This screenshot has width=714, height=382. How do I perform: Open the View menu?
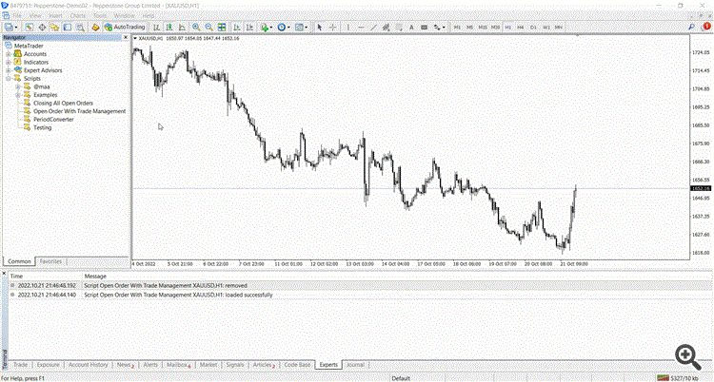[35, 16]
